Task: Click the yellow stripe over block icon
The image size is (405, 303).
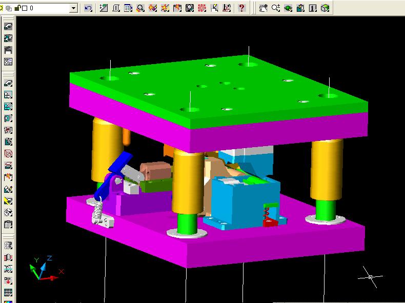Action: click(8, 200)
